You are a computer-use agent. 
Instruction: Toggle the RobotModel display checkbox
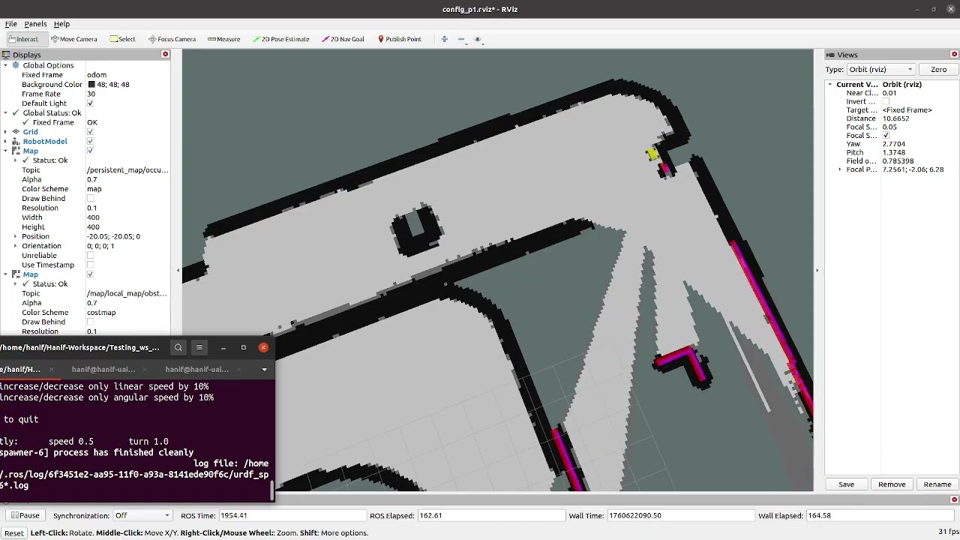coord(90,142)
